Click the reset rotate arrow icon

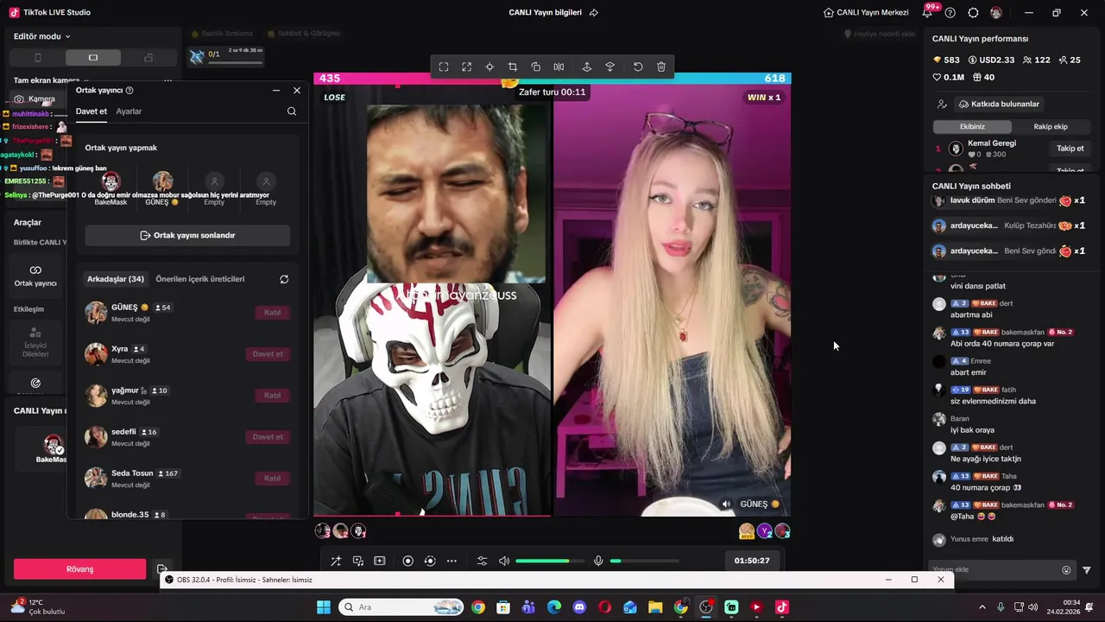pyautogui.click(x=638, y=67)
